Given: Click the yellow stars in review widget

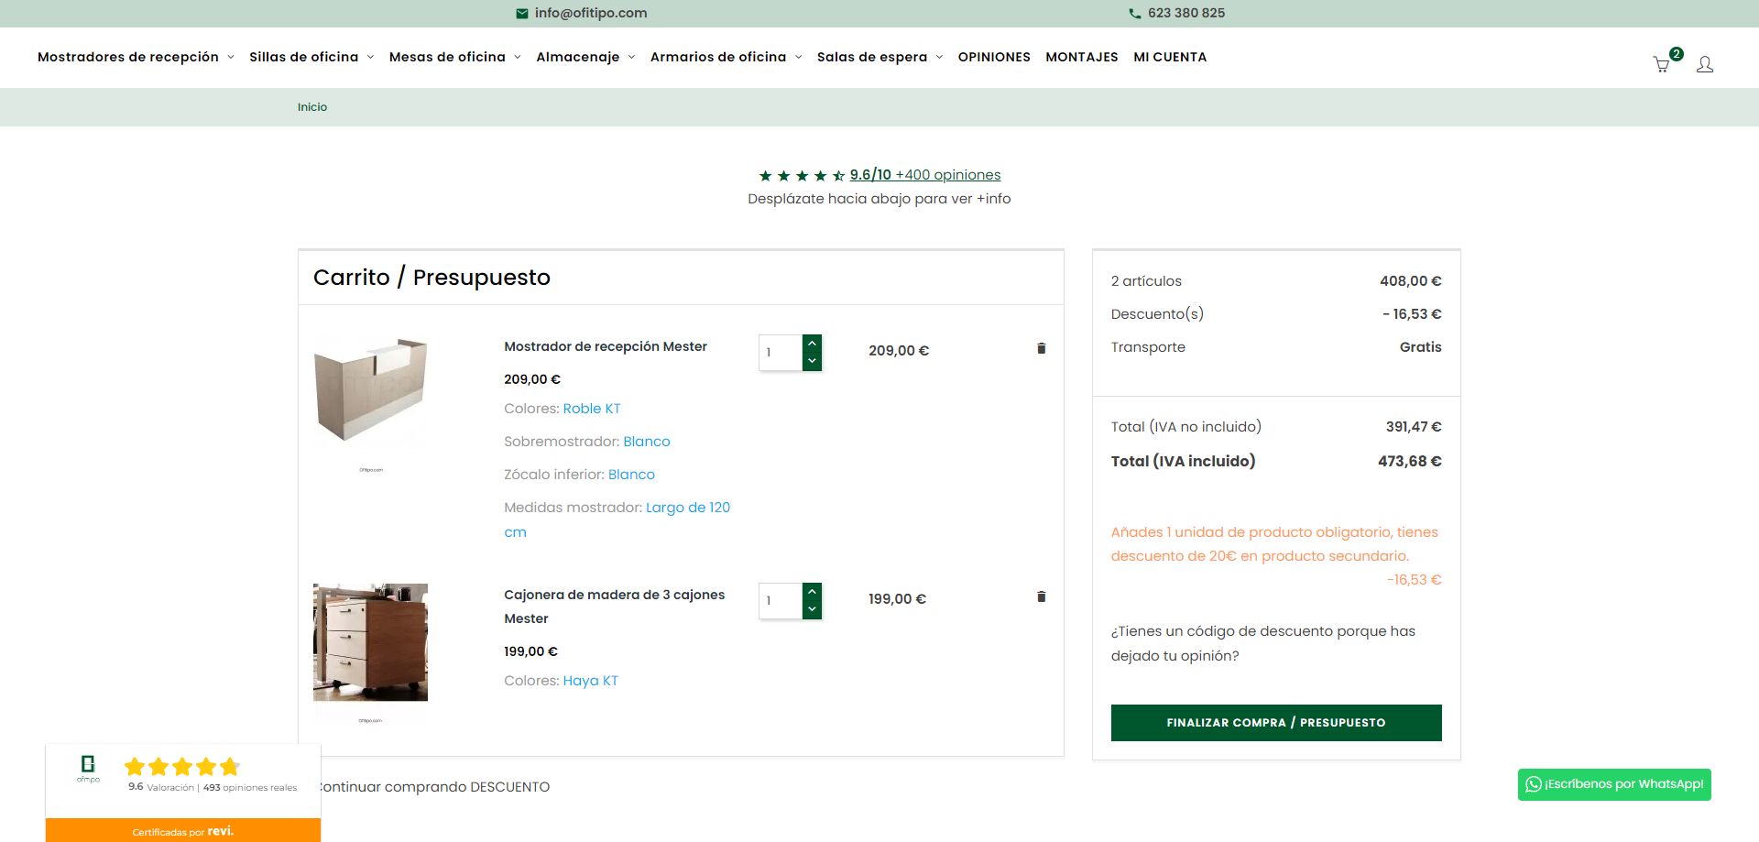Looking at the screenshot, I should coord(182,767).
